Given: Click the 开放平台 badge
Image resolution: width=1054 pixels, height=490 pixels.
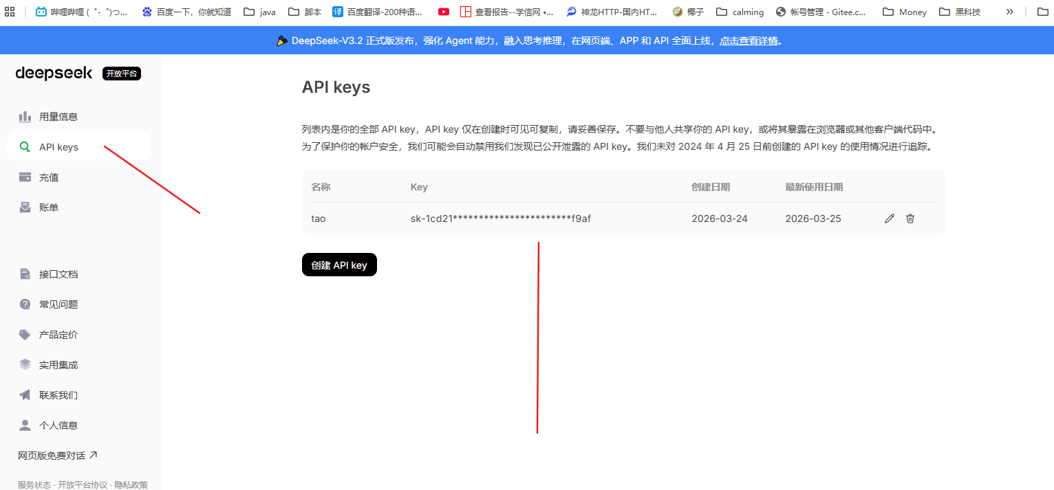Looking at the screenshot, I should [122, 74].
